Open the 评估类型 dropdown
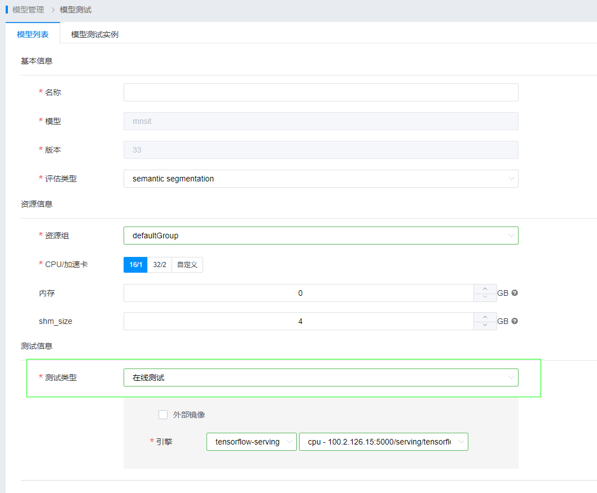This screenshot has width=597, height=493. pyautogui.click(x=321, y=179)
